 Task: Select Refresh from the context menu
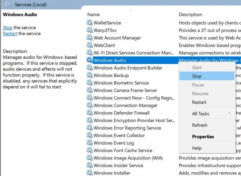(x=207, y=125)
